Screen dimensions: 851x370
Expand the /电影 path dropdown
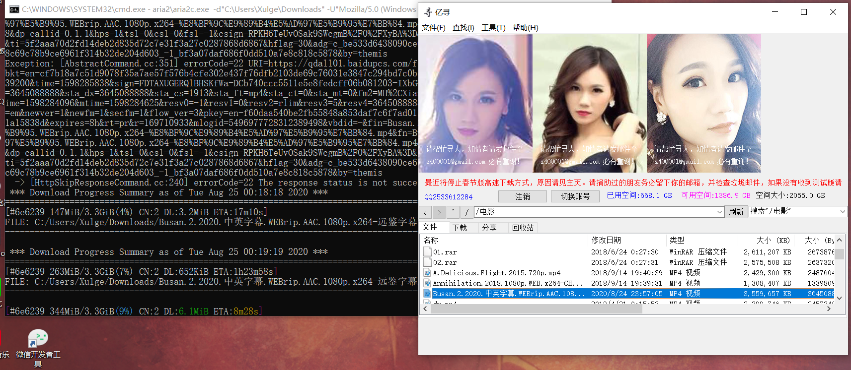point(719,212)
